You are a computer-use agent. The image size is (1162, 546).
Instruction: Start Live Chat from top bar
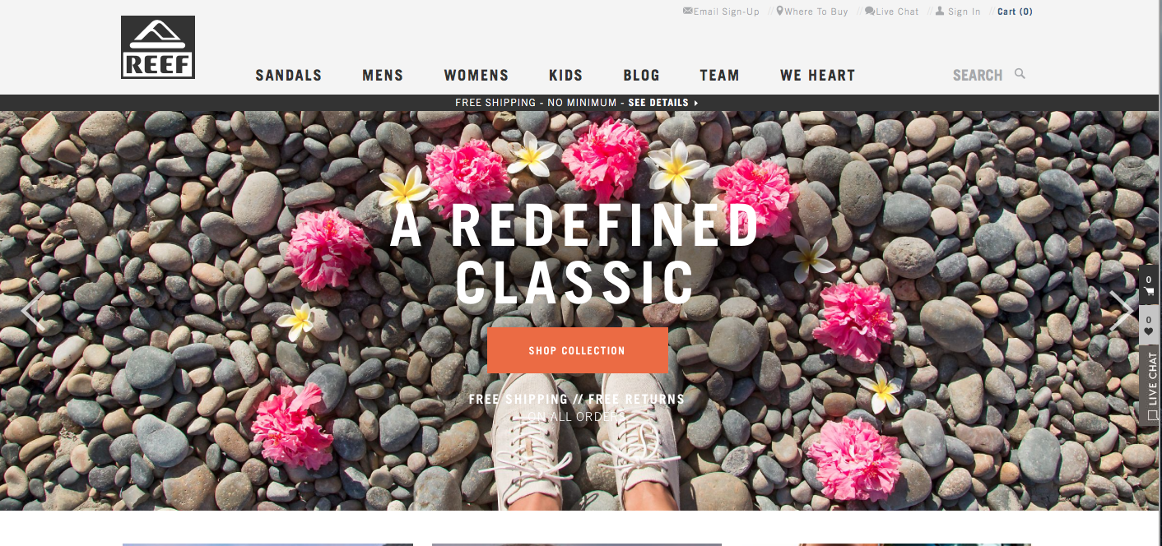[x=891, y=12]
